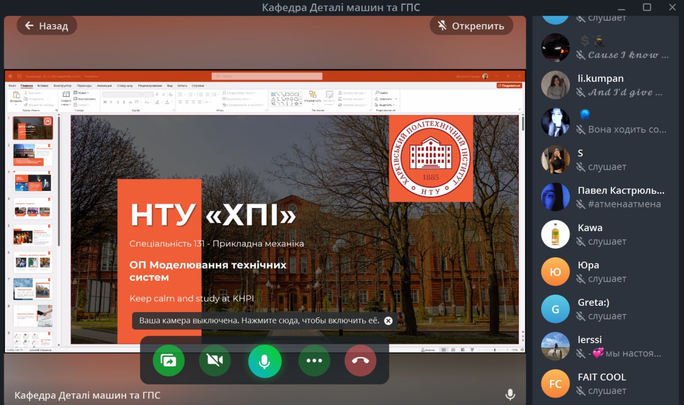
Task: Open the Вид ribbon tab
Action: [170, 85]
